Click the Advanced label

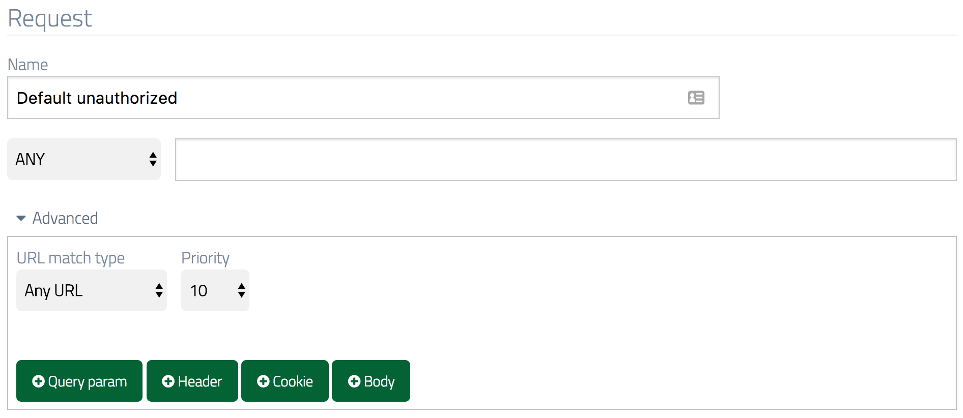[65, 218]
